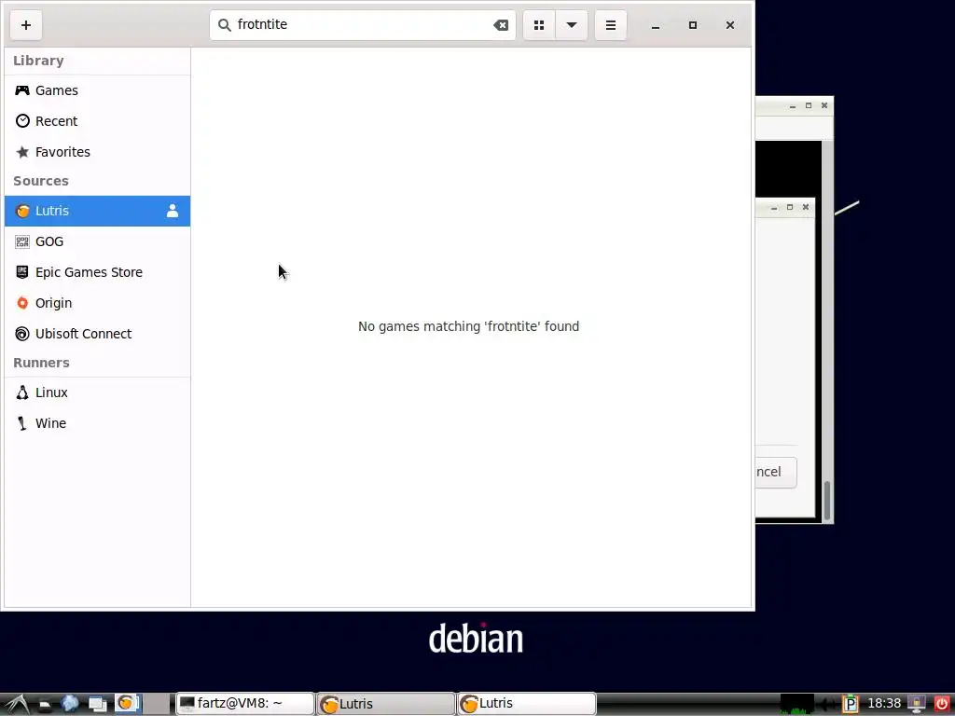Show Recent games

[97, 121]
